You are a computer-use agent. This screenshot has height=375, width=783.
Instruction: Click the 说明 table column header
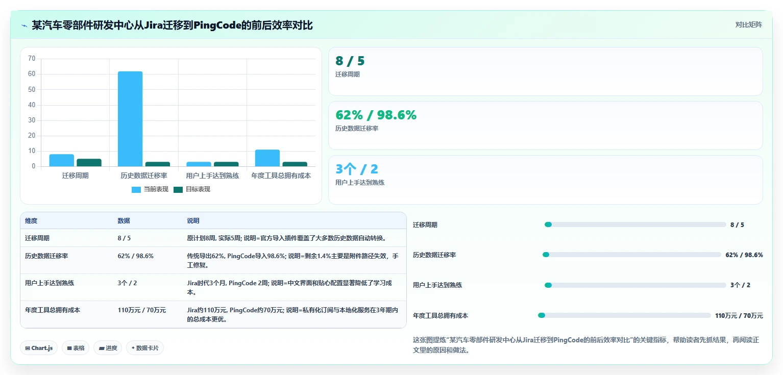[x=193, y=221]
